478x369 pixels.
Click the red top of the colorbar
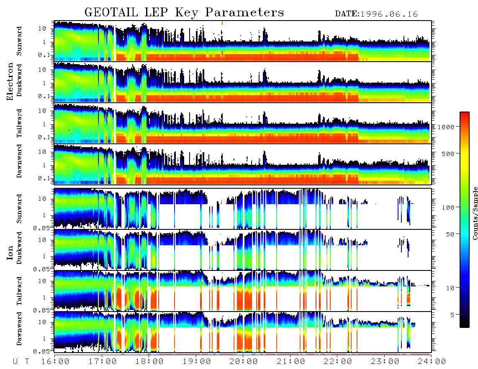coord(464,115)
